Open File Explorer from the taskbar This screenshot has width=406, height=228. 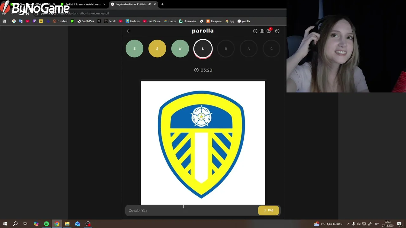[67, 224]
